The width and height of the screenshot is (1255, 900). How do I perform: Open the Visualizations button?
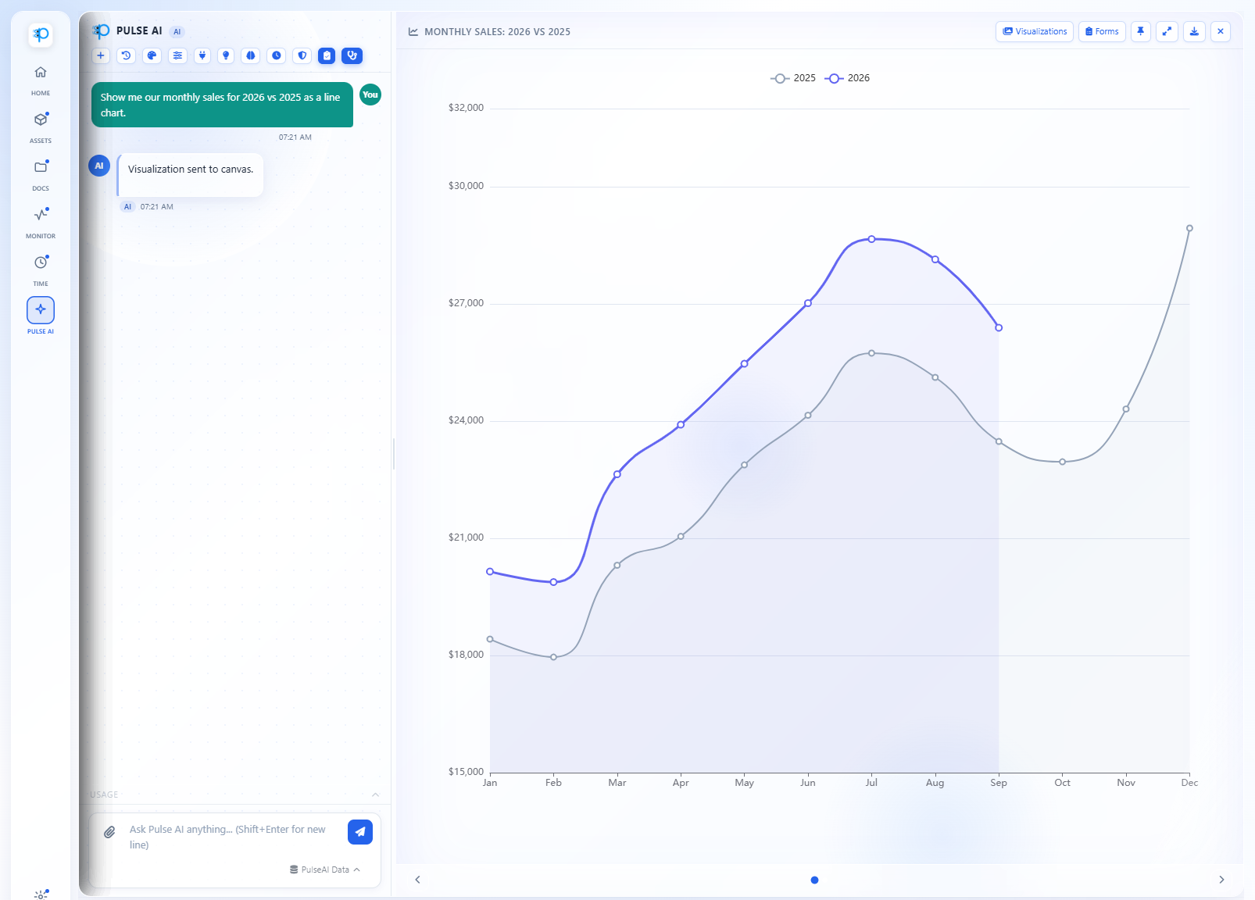point(1035,31)
